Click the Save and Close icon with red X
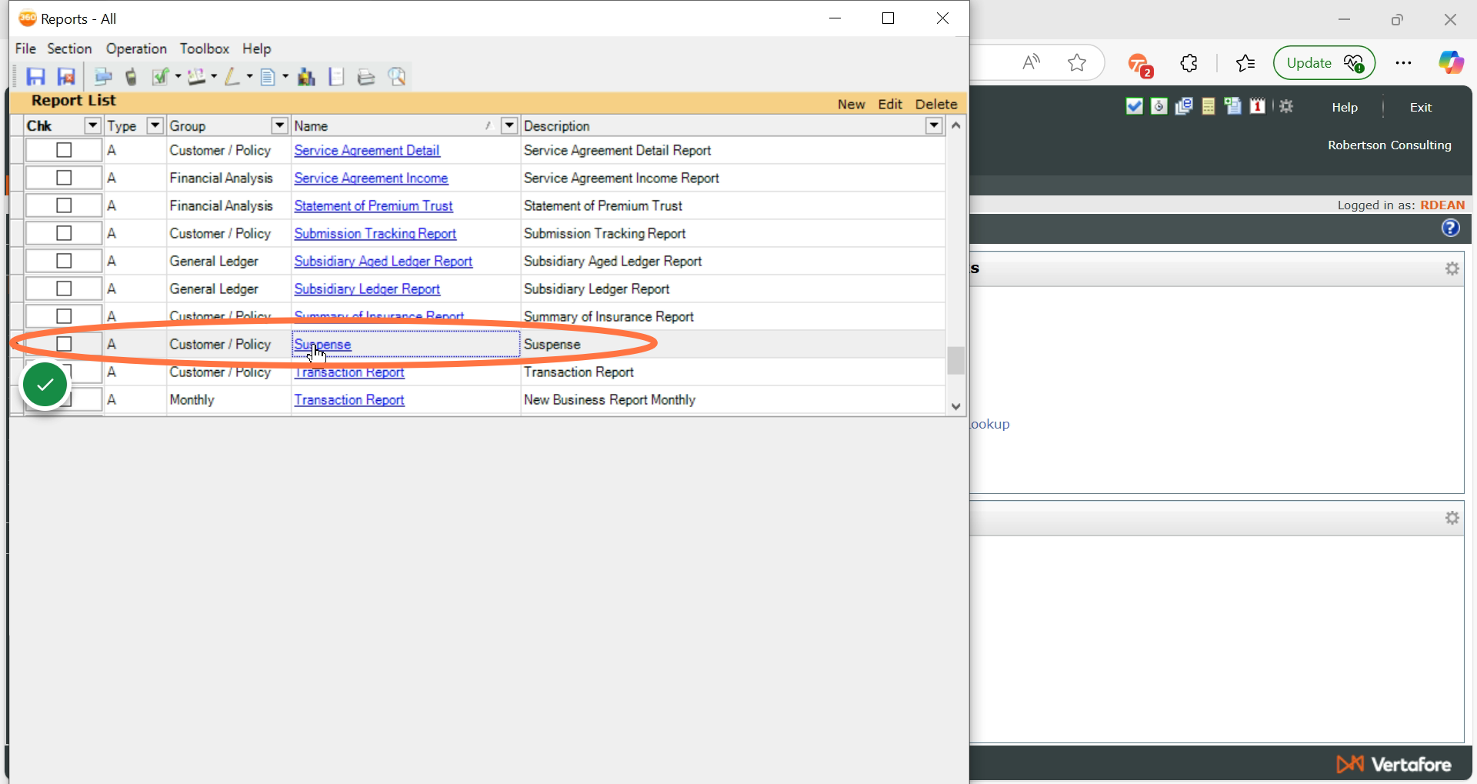Viewport: 1477px width, 784px height. [66, 77]
